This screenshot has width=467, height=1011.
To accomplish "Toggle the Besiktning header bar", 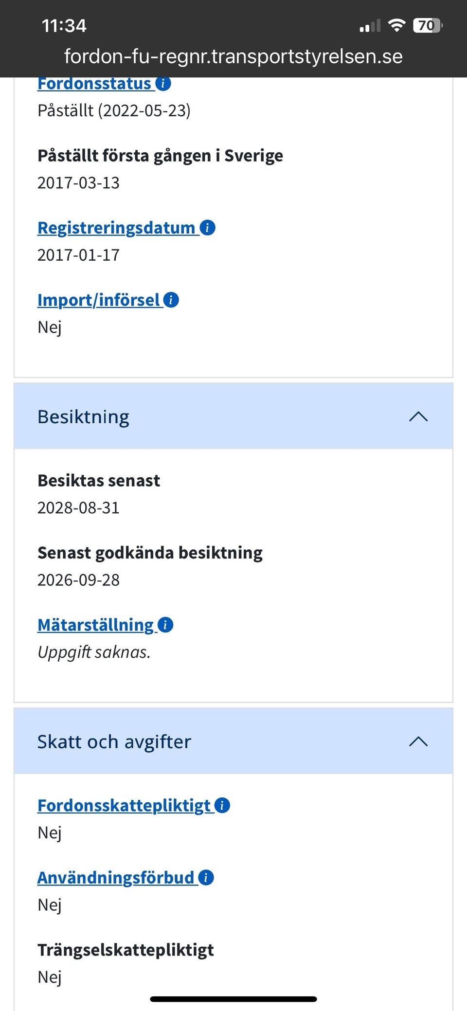I will click(233, 416).
